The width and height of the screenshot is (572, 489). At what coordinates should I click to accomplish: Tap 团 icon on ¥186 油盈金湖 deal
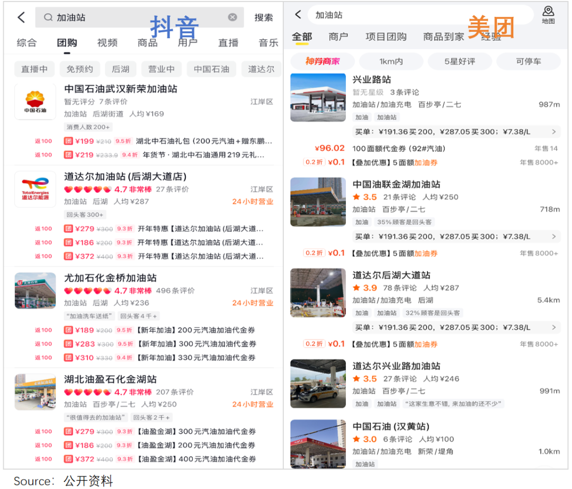pyautogui.click(x=68, y=445)
